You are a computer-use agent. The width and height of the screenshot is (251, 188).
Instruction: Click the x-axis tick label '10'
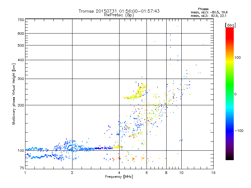pos(181,173)
